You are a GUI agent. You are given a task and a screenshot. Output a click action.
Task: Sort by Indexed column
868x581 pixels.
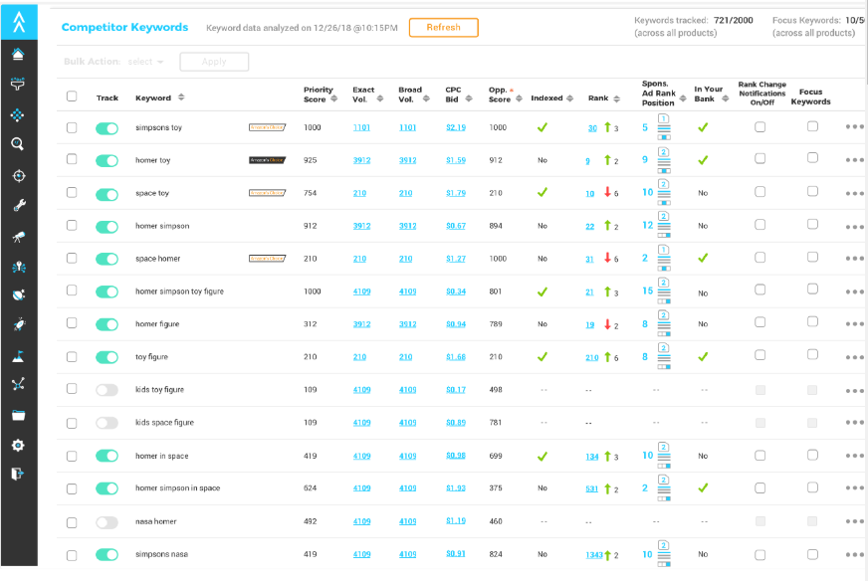[570, 97]
